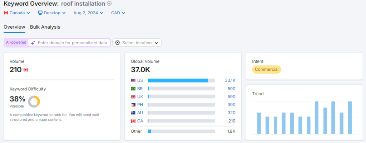
Task: Click the desktop monitor icon
Action: click(40, 13)
